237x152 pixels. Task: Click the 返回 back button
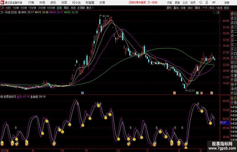coord(226,8)
